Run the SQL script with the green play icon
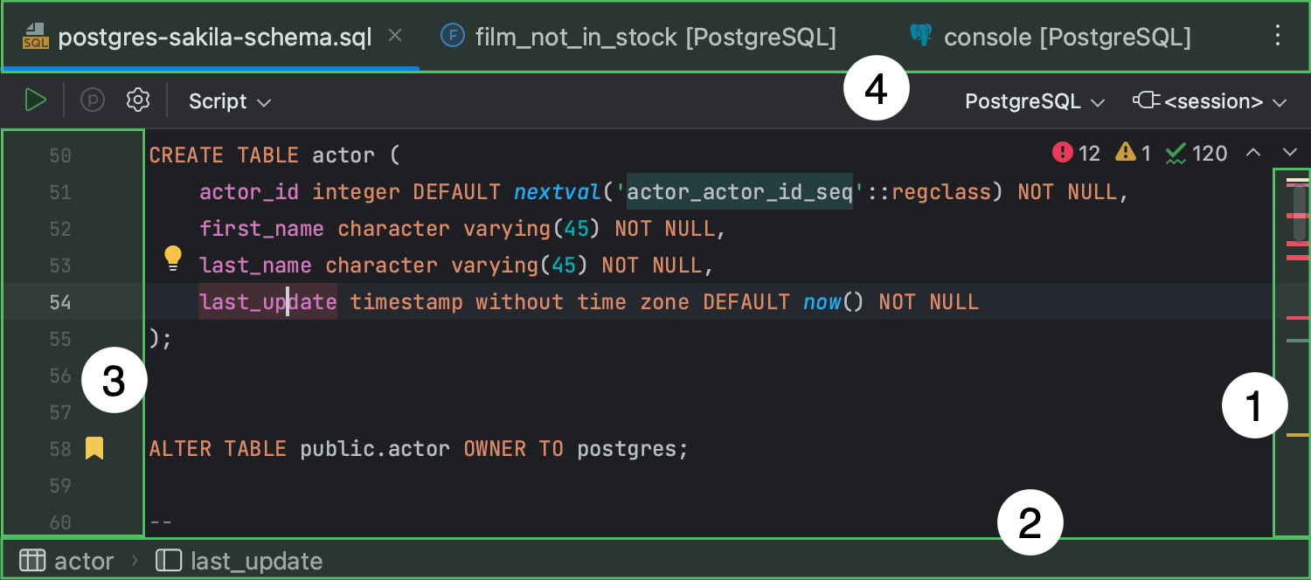Image resolution: width=1311 pixels, height=580 pixels. pos(35,100)
